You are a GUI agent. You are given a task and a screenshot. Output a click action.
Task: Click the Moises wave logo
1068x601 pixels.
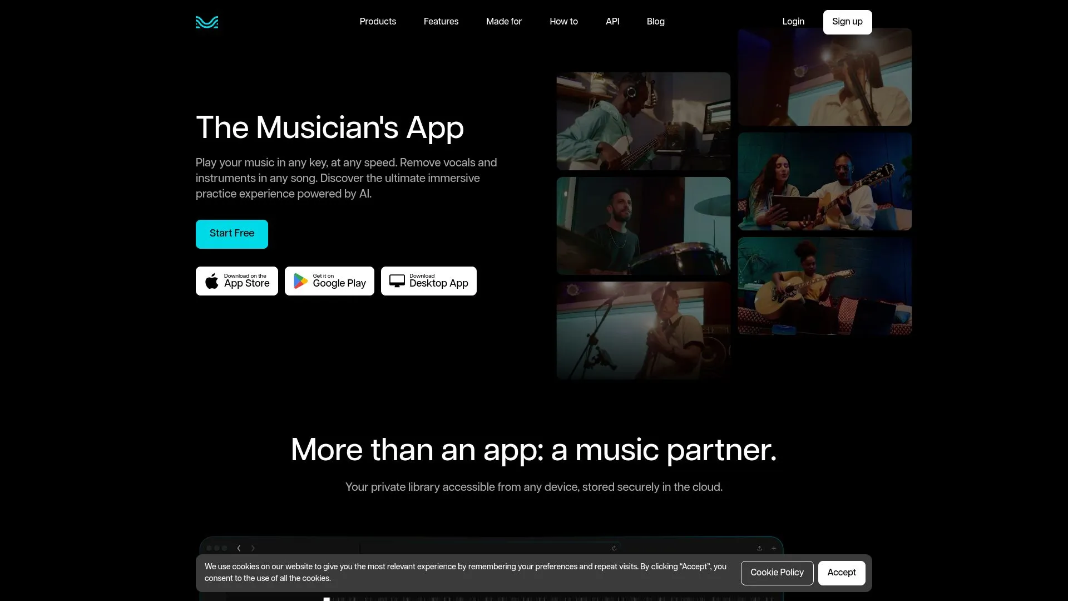click(x=206, y=22)
